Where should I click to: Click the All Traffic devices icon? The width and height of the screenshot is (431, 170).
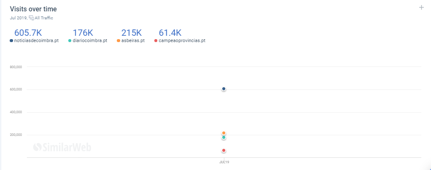[x=31, y=18]
